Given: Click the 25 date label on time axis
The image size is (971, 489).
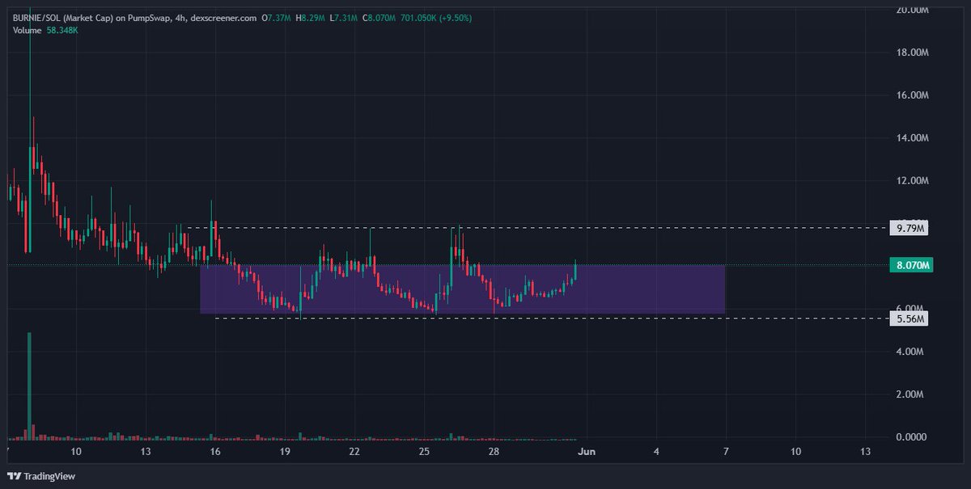Looking at the screenshot, I should point(425,451).
